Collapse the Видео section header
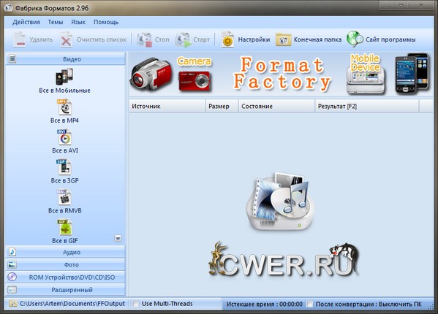The width and height of the screenshot is (438, 314). [65, 59]
